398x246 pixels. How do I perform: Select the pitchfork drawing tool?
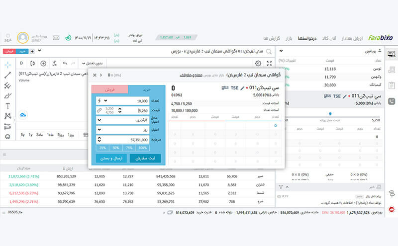point(7,85)
